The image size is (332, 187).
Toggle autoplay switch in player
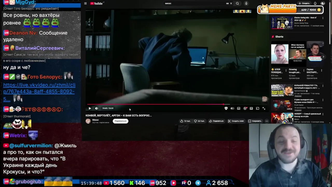click(232, 108)
